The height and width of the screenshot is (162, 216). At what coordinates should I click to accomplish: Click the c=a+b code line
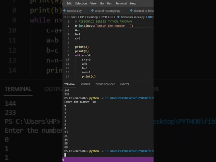pyautogui.click(x=86, y=60)
